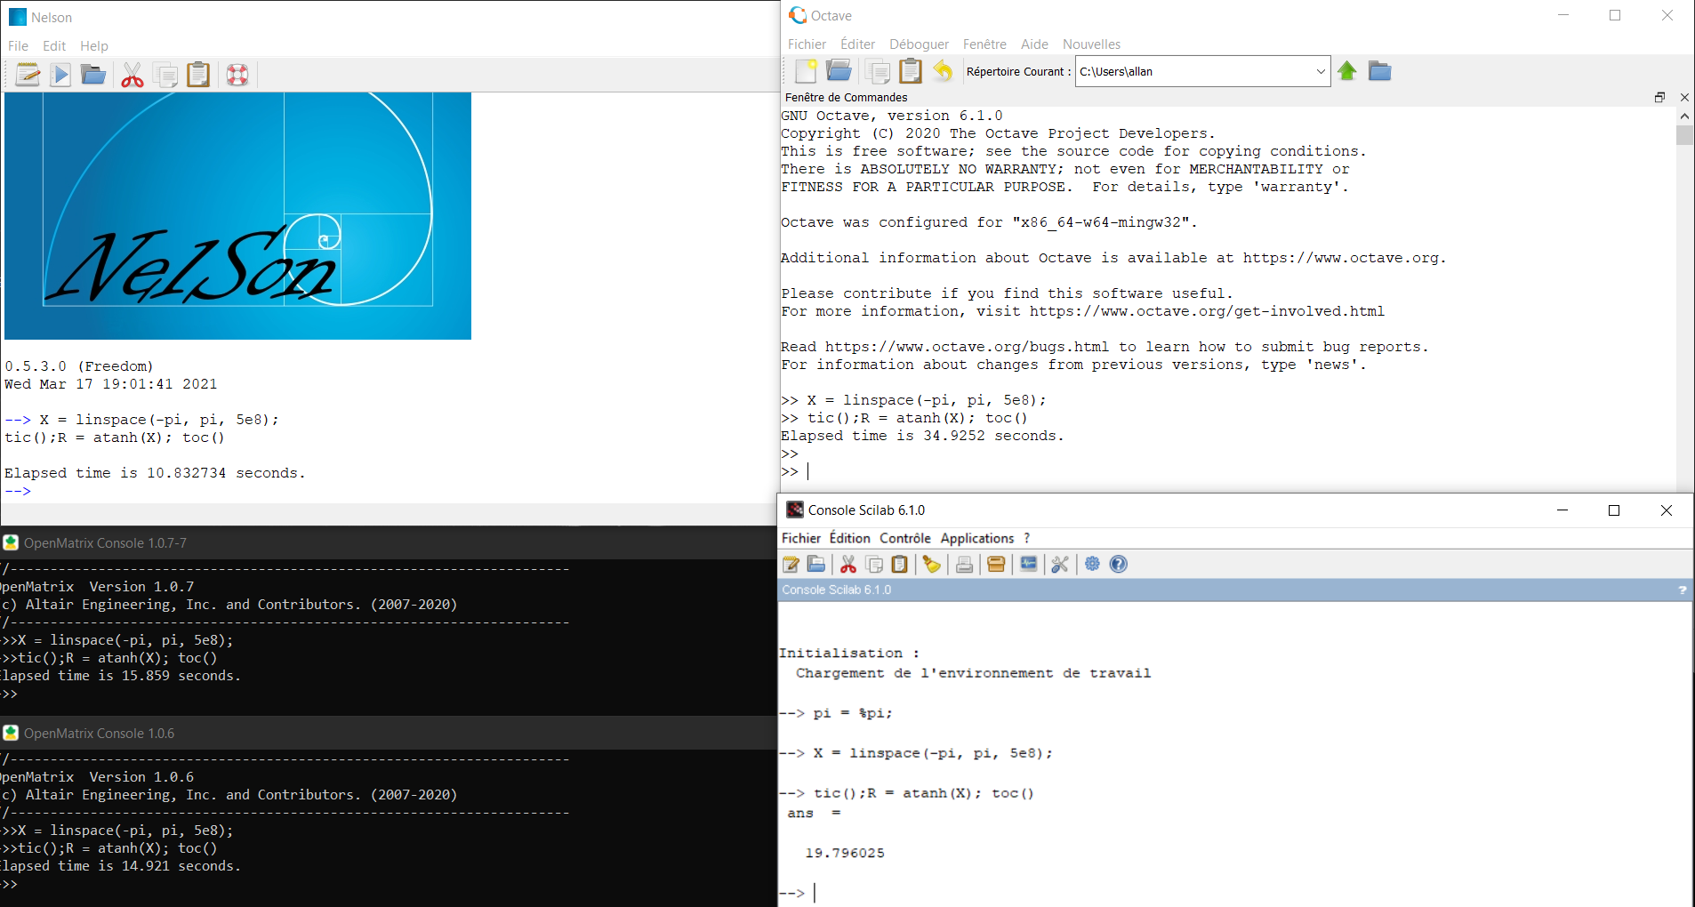Click the Octave command prompt input line
Screen dimensions: 1695x907
click(1227, 471)
